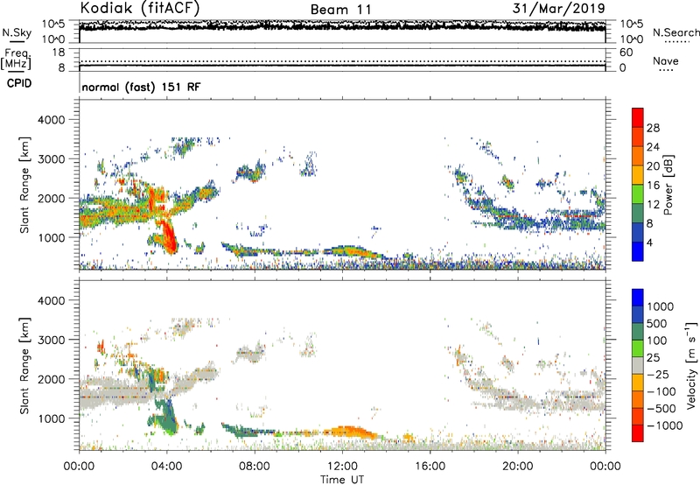Screen dimensions: 700x485
Task: Click the '4' label on the power color bar
Action: [x=649, y=242]
